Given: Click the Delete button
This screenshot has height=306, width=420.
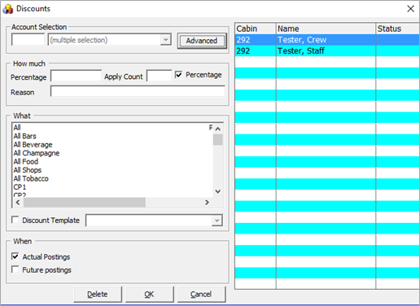Looking at the screenshot, I should tap(98, 294).
